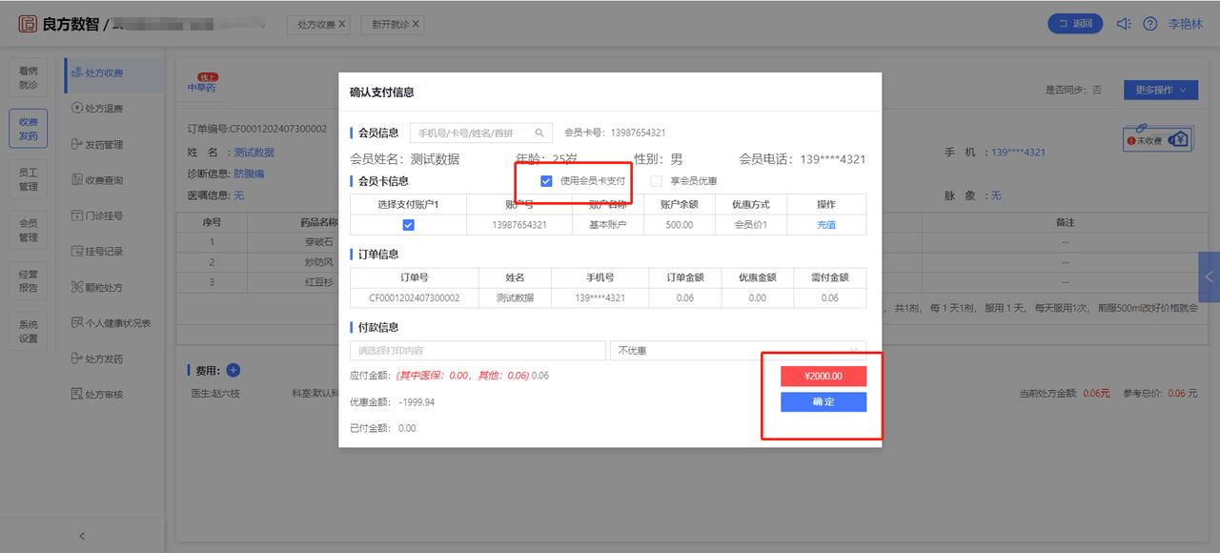Click the speaker announcement icon in header

[x=1124, y=24]
